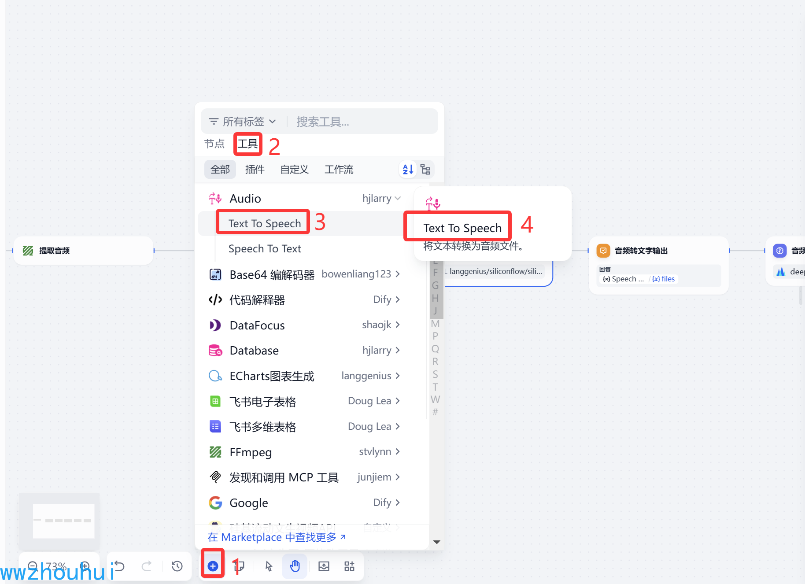Click the organize nodes layout icon
Screen dimensions: 805x584
pos(349,566)
